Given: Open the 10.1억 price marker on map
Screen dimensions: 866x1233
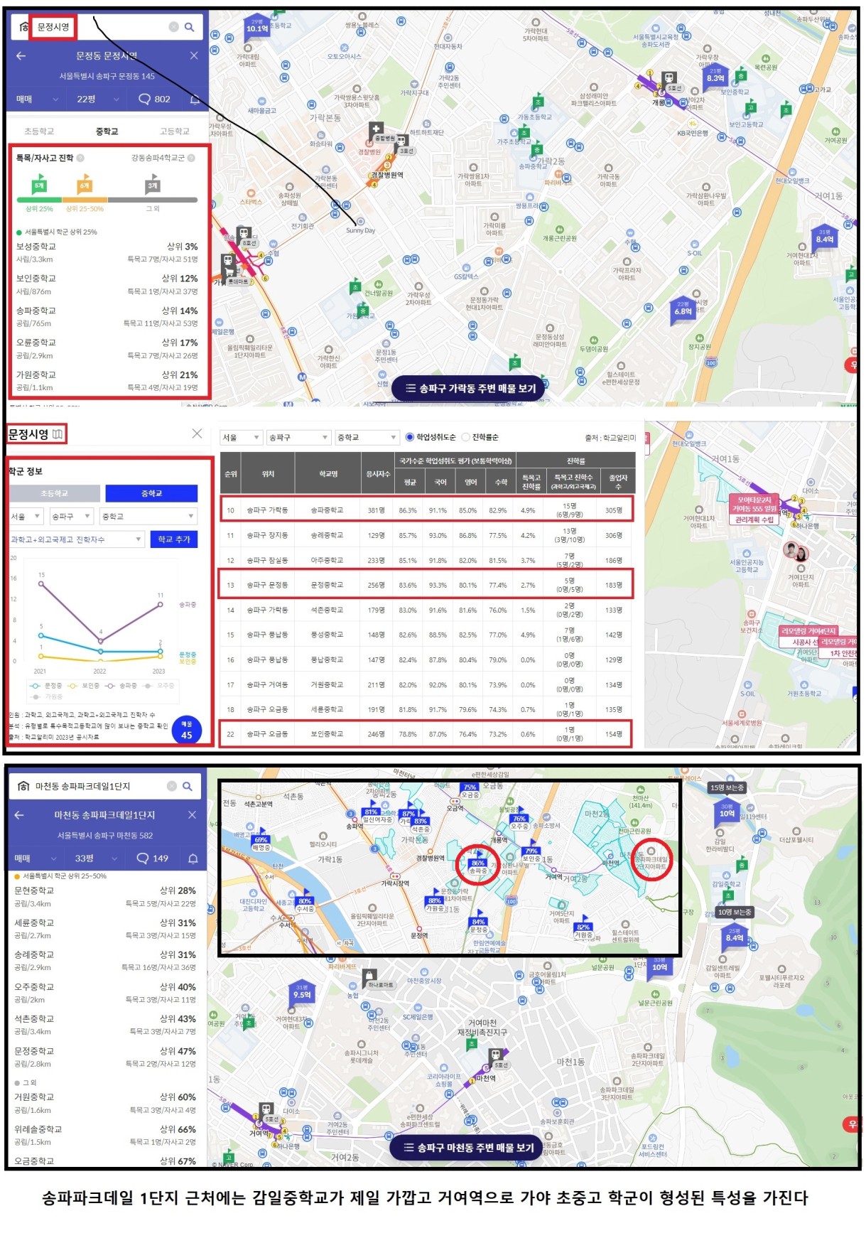Looking at the screenshot, I should pyautogui.click(x=257, y=28).
